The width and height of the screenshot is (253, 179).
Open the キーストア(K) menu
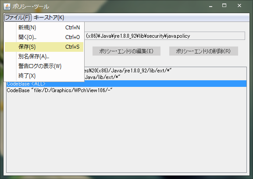click(49, 18)
